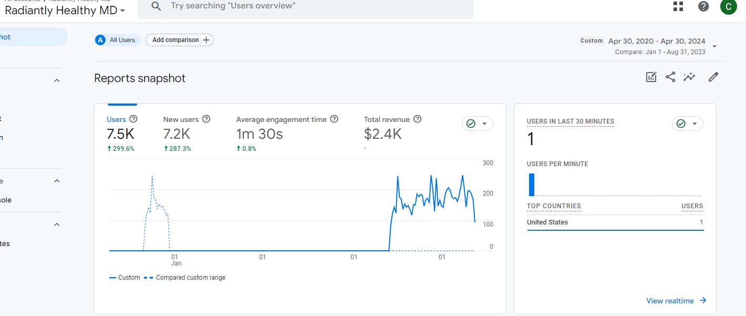746x316 pixels.
Task: Click the 300 y-axis label
Action: pyautogui.click(x=488, y=163)
